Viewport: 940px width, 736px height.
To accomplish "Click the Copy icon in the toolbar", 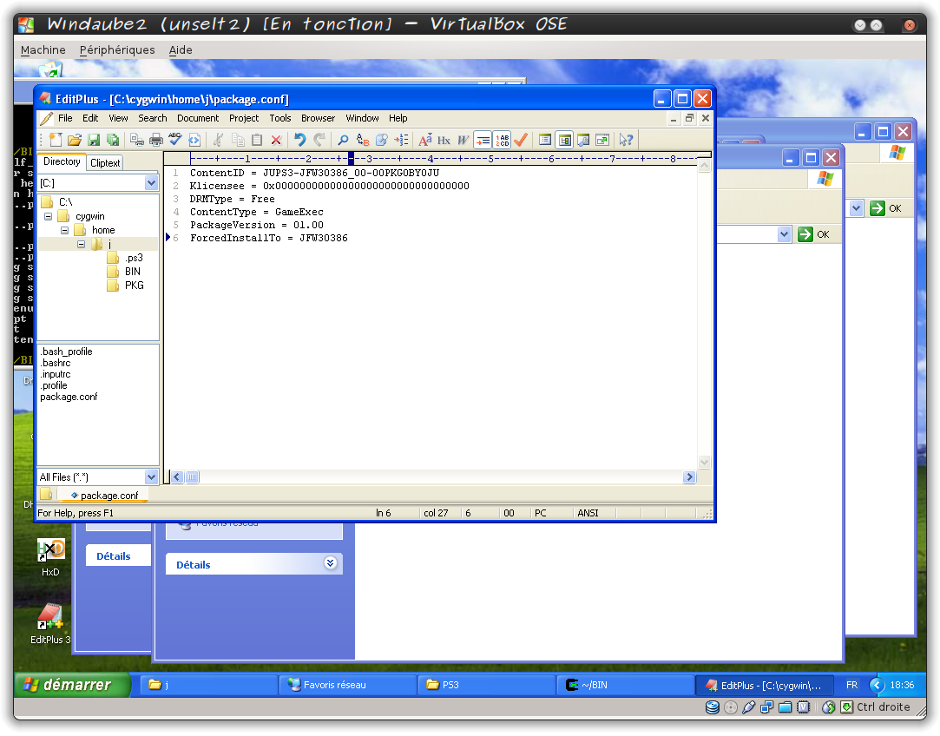I will pos(238,141).
